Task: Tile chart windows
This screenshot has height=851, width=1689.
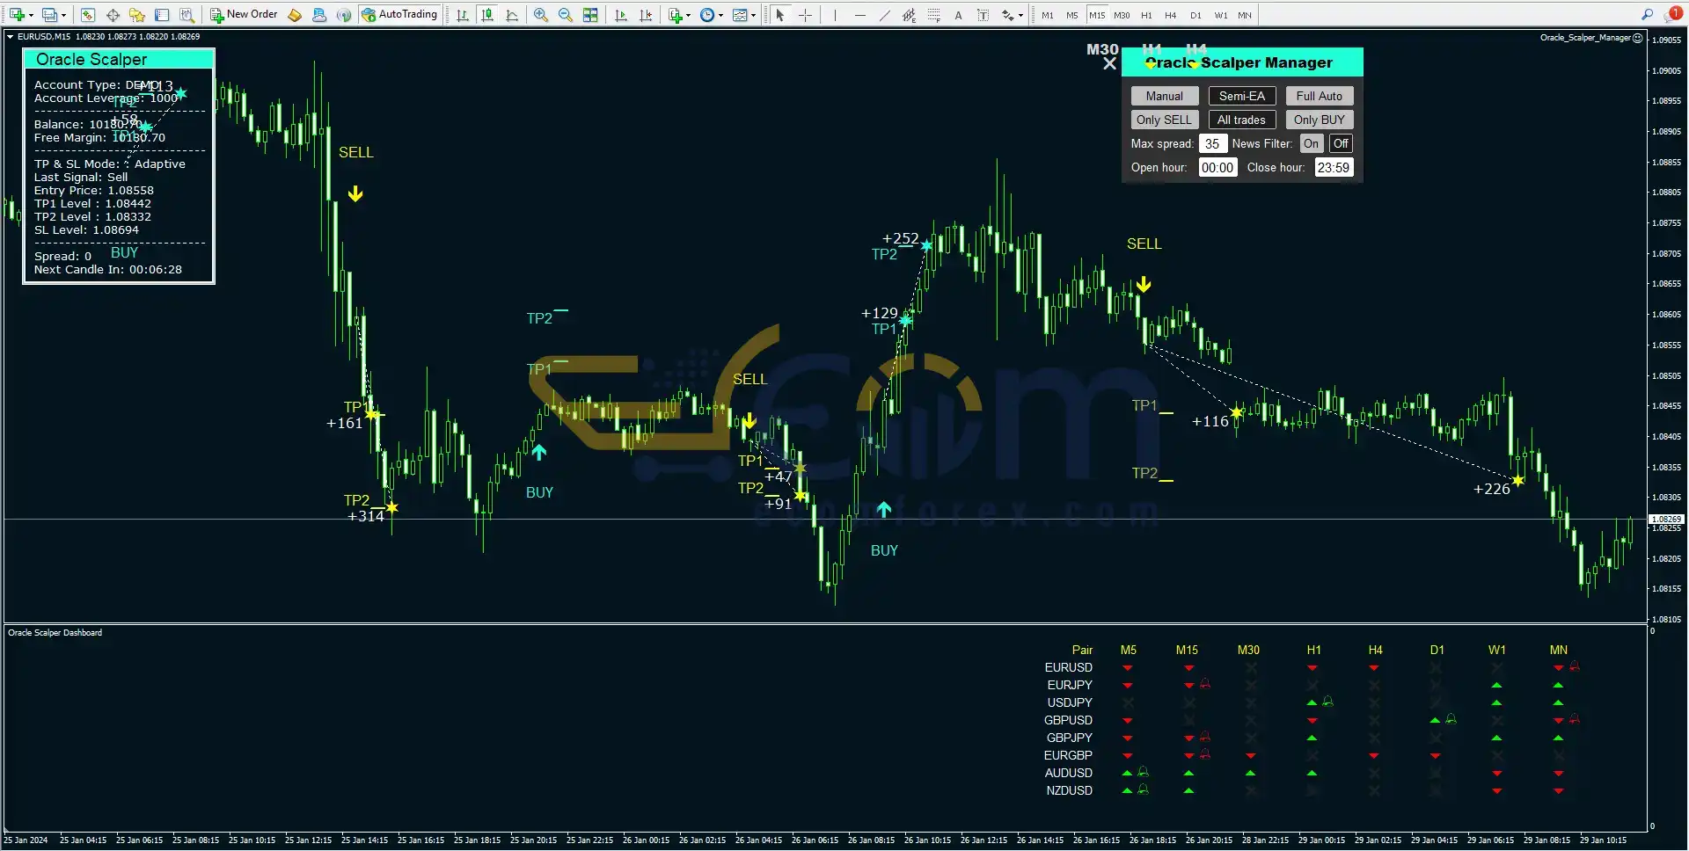Action: pyautogui.click(x=590, y=15)
